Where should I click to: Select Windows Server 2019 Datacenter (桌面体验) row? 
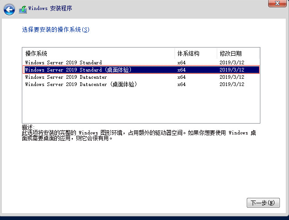(x=141, y=84)
